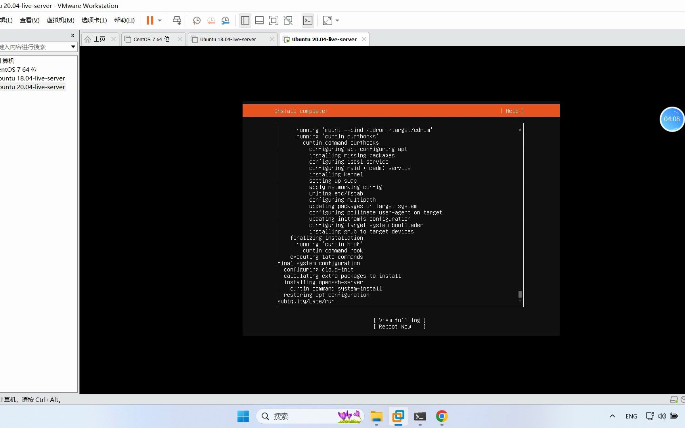Screen dimensions: 685x428
Task: Revert VM to previous snapshot
Action: (211, 20)
